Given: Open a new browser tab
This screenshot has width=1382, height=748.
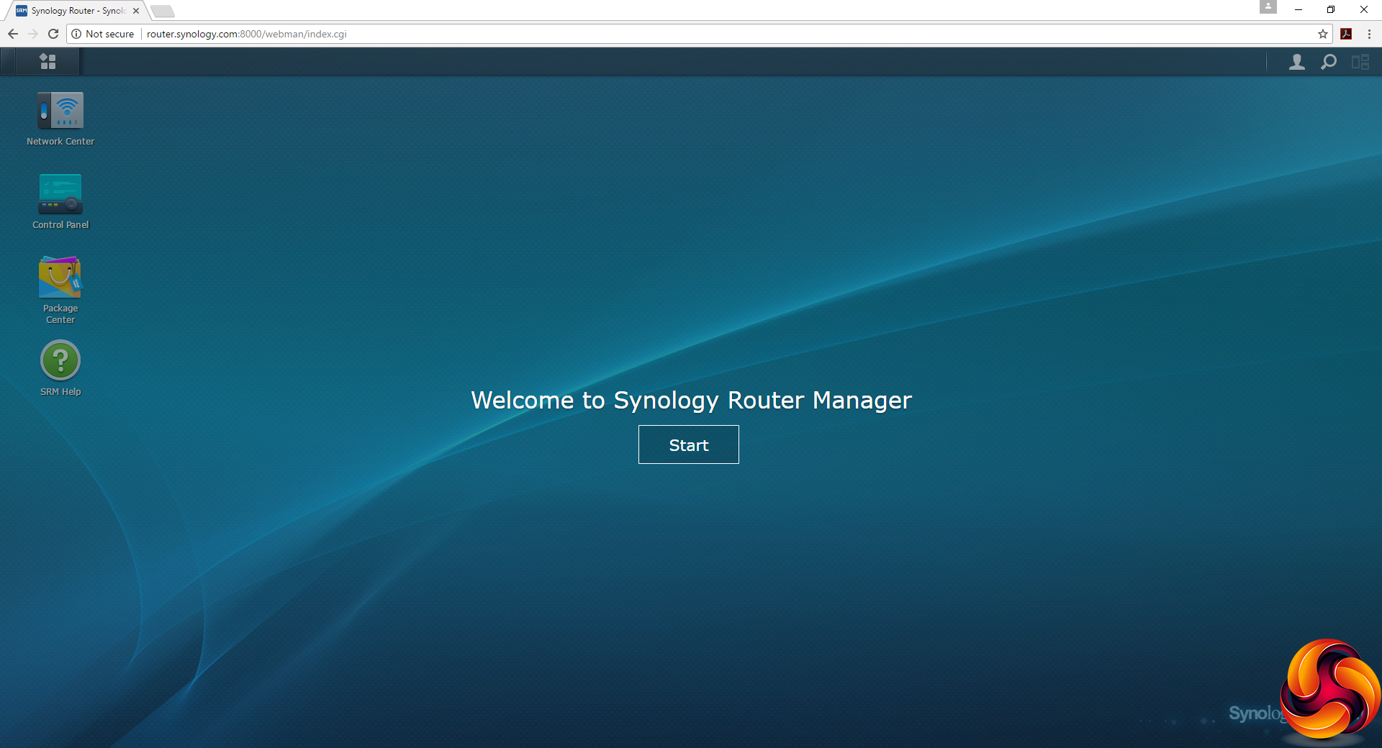Looking at the screenshot, I should [x=163, y=11].
